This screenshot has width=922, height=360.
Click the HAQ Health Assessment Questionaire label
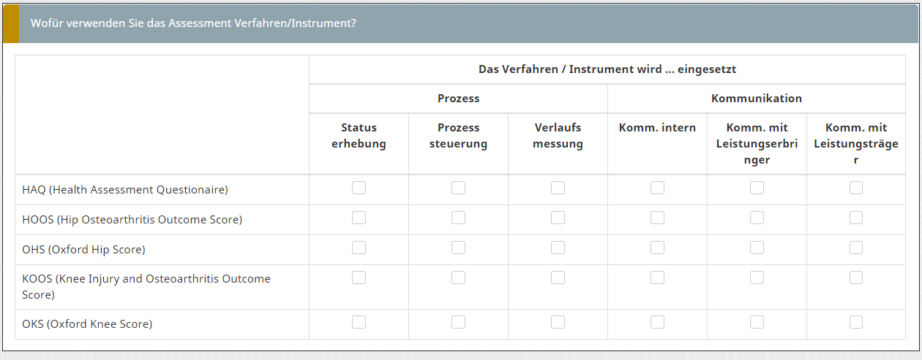coord(125,190)
